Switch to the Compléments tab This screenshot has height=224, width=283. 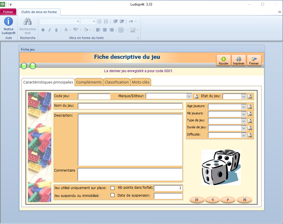click(89, 82)
